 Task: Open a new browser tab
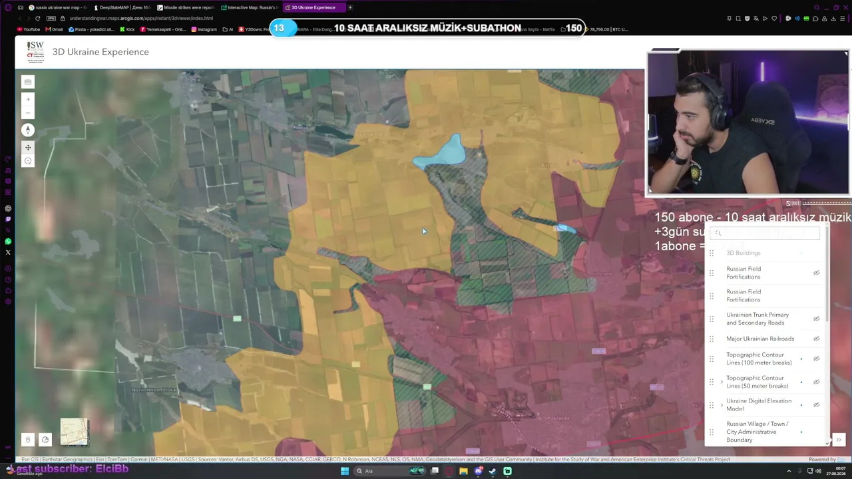(x=350, y=7)
